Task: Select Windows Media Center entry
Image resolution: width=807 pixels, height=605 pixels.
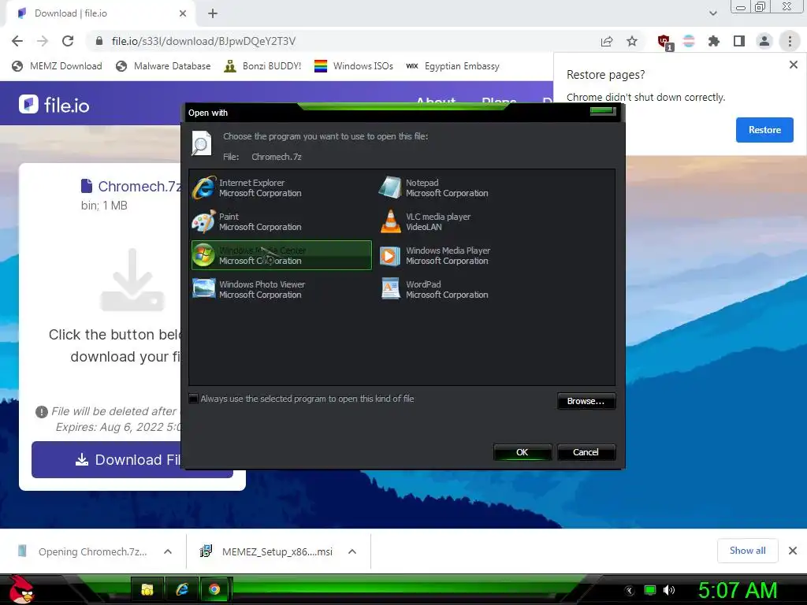Action: click(281, 255)
